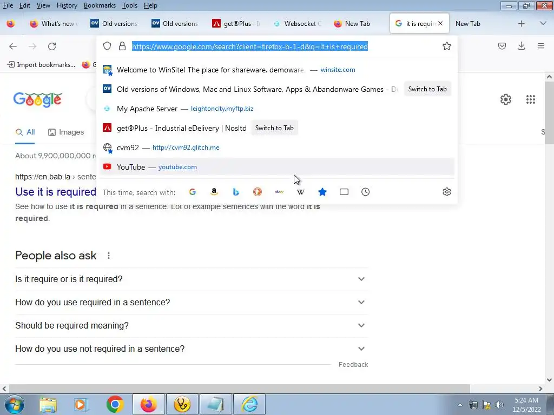Search this time with eBay icon
This screenshot has width=554, height=415.
pos(279,192)
